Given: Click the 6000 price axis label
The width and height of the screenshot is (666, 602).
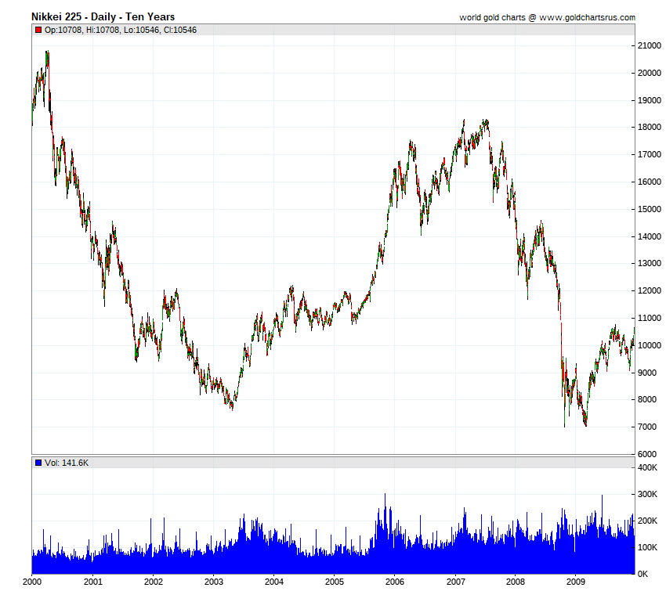Looking at the screenshot, I should (647, 454).
